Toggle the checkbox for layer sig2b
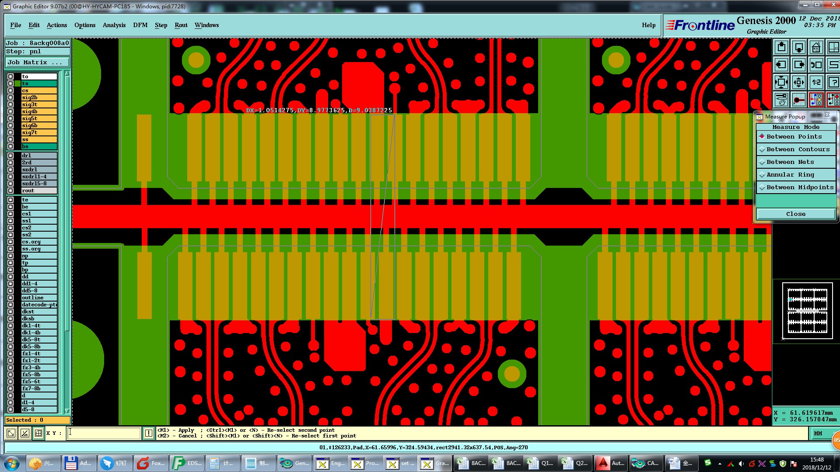The height and width of the screenshot is (472, 840). pyautogui.click(x=10, y=97)
